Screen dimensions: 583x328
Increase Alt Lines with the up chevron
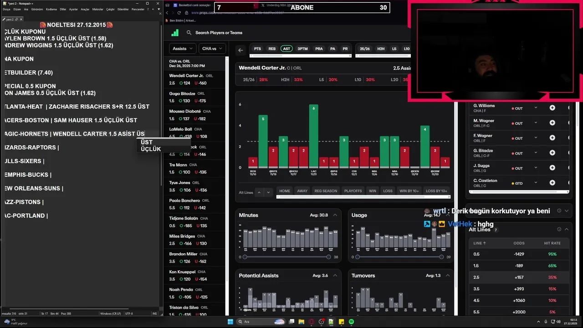point(259,192)
